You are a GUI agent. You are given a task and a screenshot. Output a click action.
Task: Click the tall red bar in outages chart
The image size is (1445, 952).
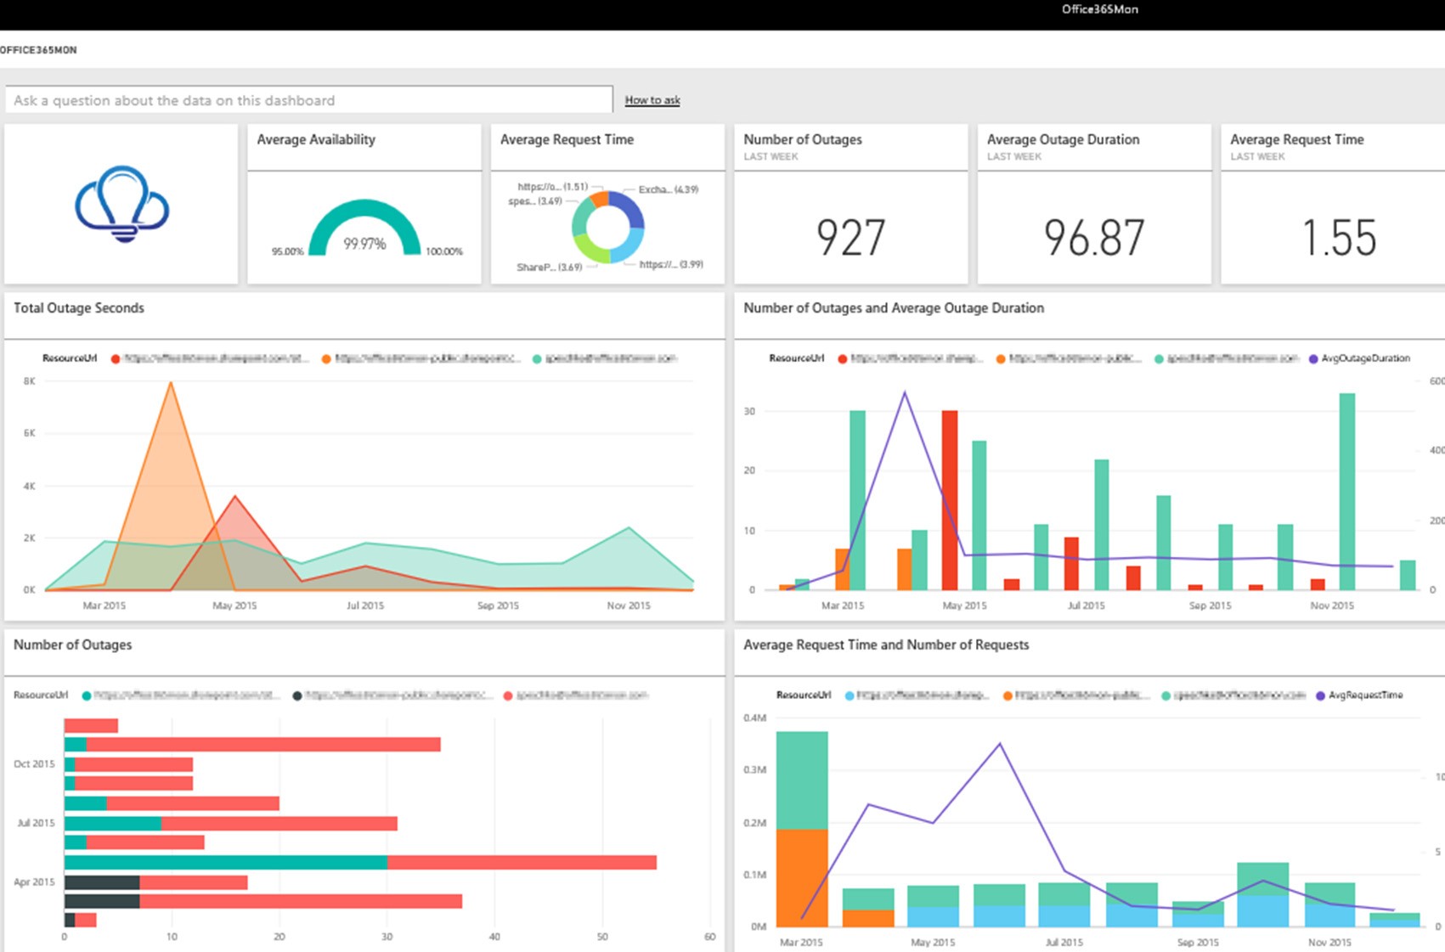click(950, 500)
